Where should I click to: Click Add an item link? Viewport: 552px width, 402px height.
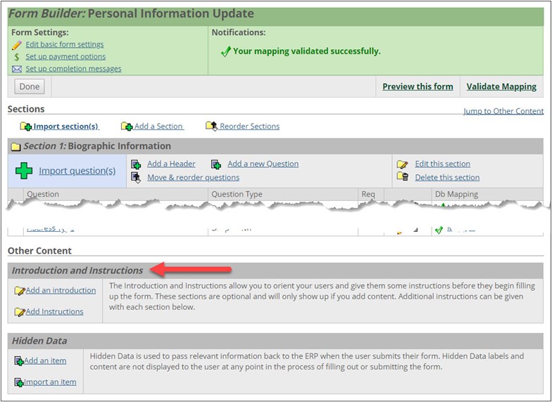point(45,361)
